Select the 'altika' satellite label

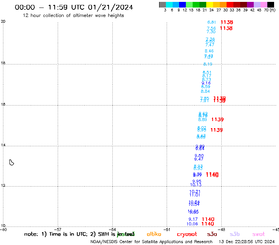click(154, 234)
